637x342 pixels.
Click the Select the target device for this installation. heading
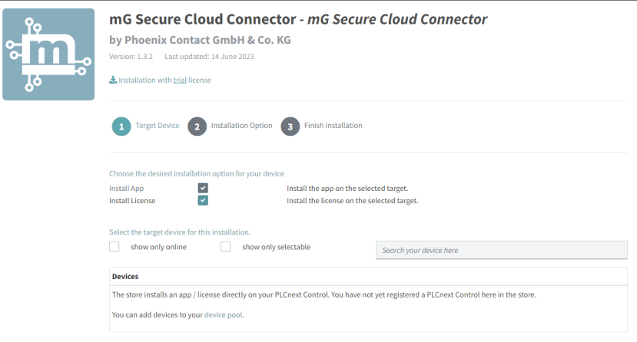(x=180, y=232)
